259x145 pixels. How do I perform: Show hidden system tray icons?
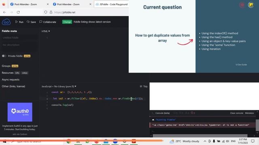pos(205,141)
